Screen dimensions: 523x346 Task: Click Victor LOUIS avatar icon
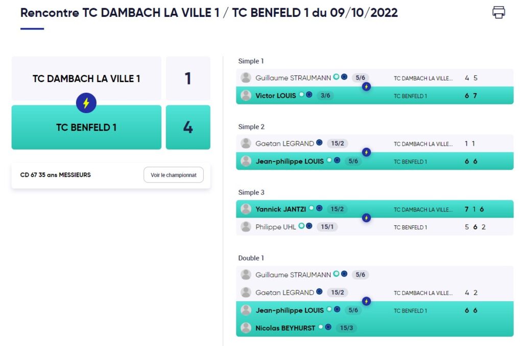(x=246, y=95)
